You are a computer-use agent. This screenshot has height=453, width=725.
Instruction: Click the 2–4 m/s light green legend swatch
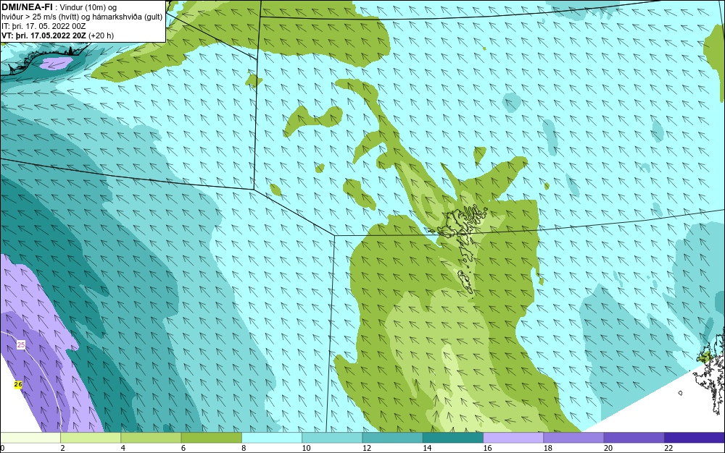point(91,438)
